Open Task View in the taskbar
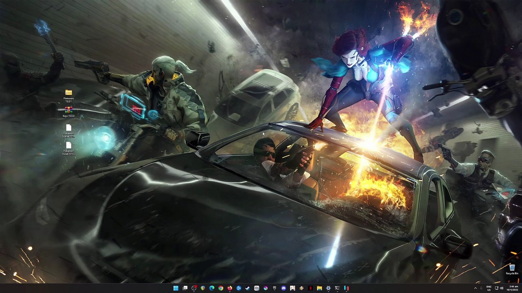522x293 pixels. [x=185, y=288]
